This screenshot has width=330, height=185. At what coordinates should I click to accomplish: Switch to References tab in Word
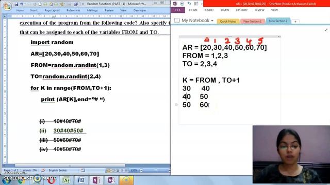click(73, 10)
